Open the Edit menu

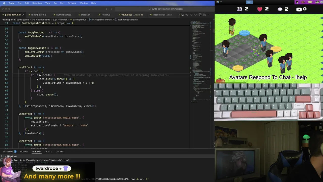(27, 3)
